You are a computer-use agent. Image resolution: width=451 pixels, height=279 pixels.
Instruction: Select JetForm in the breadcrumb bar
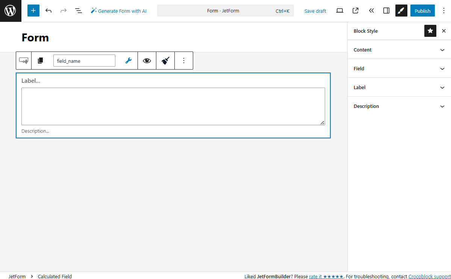click(17, 276)
